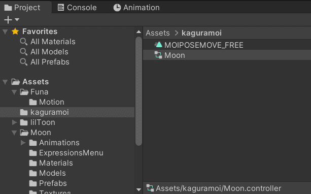Image resolution: width=311 pixels, height=194 pixels.
Task: Select the MOIPOSEMOVE_FREE animation clip icon
Action: (x=158, y=45)
